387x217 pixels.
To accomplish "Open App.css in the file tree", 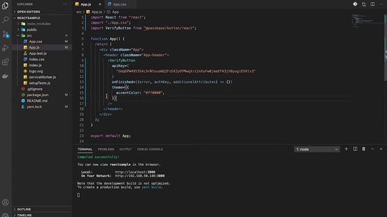I will pos(42,42).
